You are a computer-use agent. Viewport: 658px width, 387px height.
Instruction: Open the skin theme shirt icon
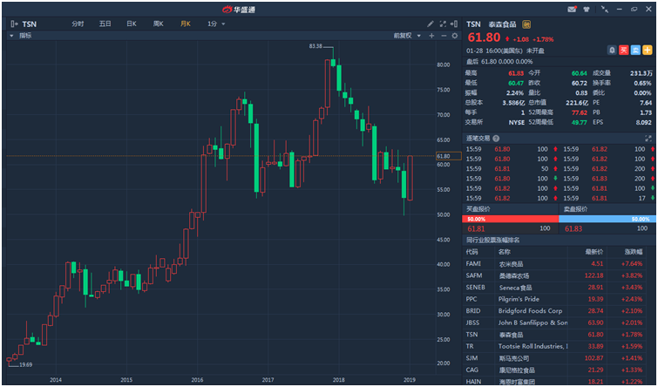click(x=587, y=10)
